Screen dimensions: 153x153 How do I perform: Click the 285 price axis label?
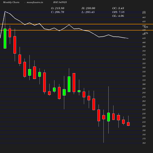(144, 93)
